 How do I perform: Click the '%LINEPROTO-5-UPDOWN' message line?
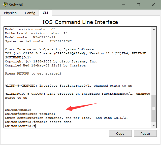pos(78,94)
